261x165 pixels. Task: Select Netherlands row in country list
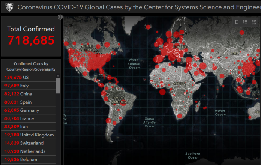coord(29,151)
